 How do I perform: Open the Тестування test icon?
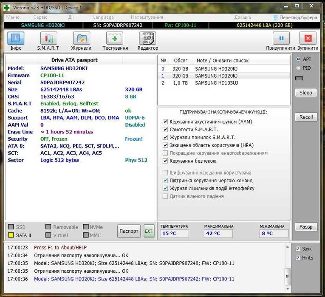click(115, 39)
